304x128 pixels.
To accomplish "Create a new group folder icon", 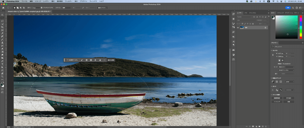I will point(259,126).
